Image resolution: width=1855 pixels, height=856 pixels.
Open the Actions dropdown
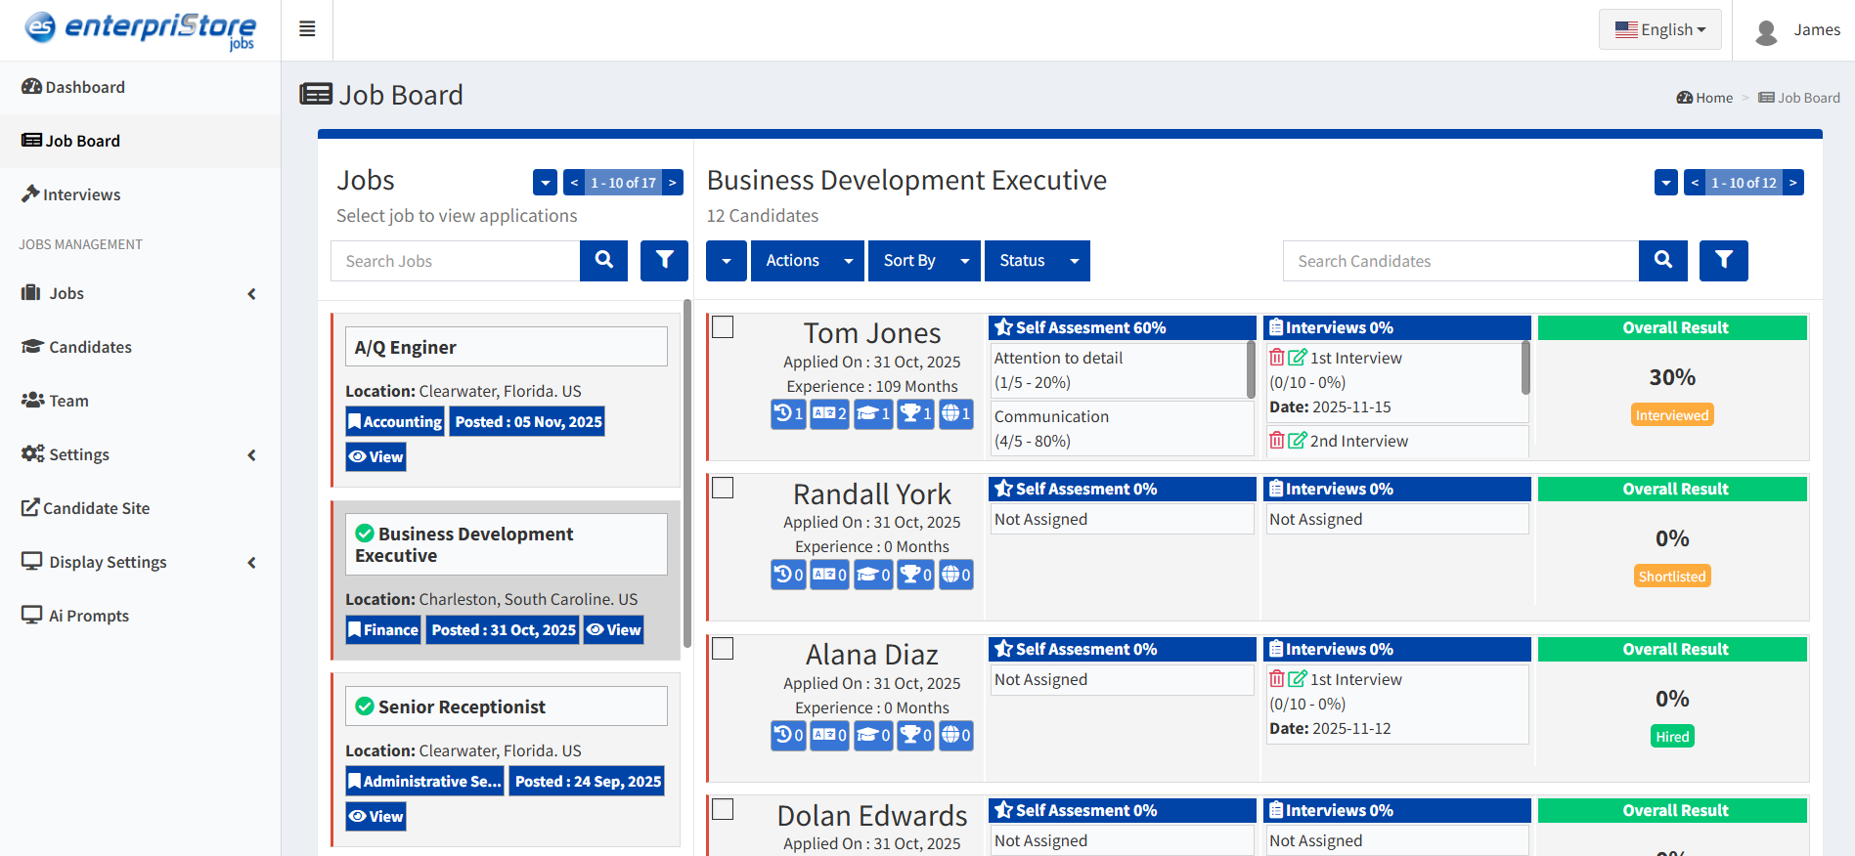(x=808, y=261)
